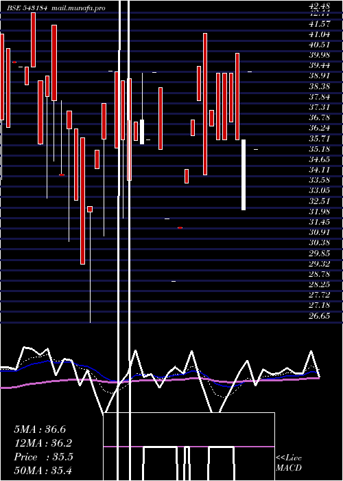
Task: Select the 29.32 price level label
Action: coord(319,263)
